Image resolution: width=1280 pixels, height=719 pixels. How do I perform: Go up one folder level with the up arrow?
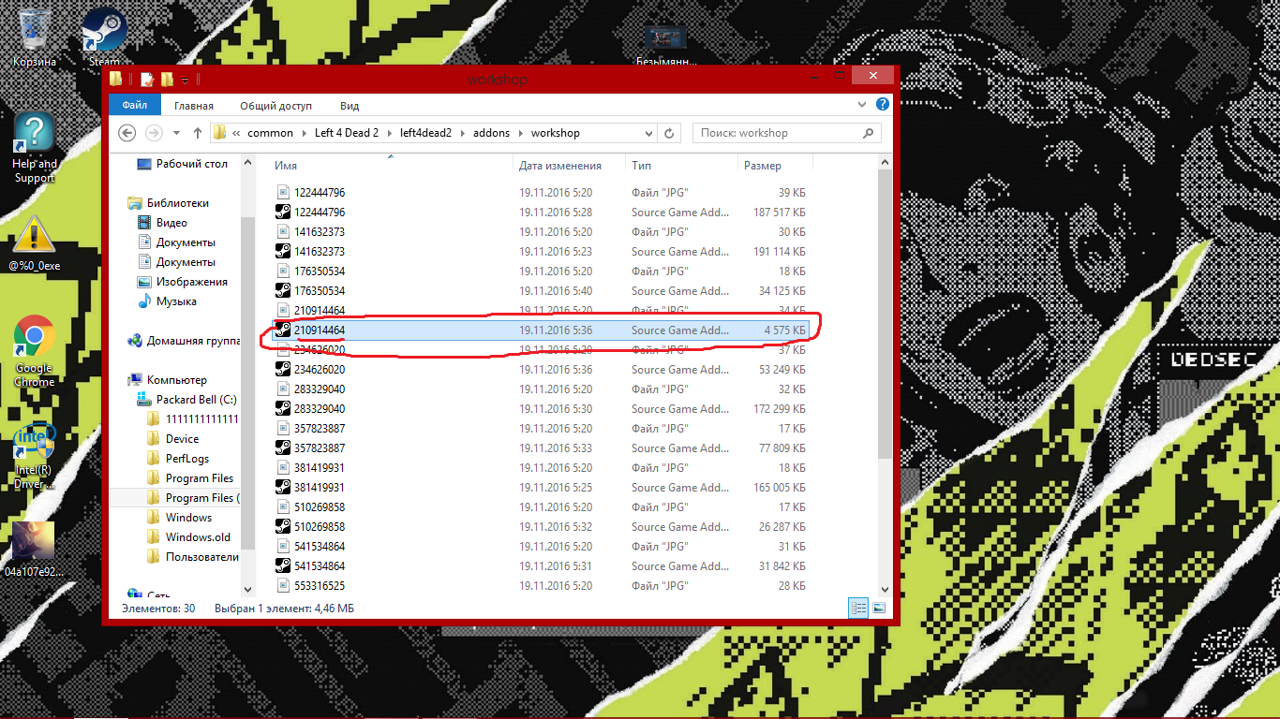coord(198,133)
